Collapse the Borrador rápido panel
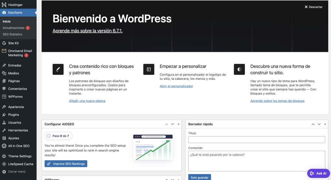The width and height of the screenshot is (331, 180). [325, 124]
